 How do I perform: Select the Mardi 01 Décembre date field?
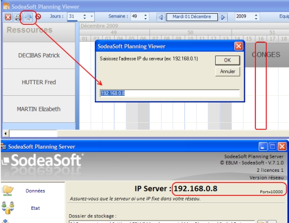(x=192, y=17)
